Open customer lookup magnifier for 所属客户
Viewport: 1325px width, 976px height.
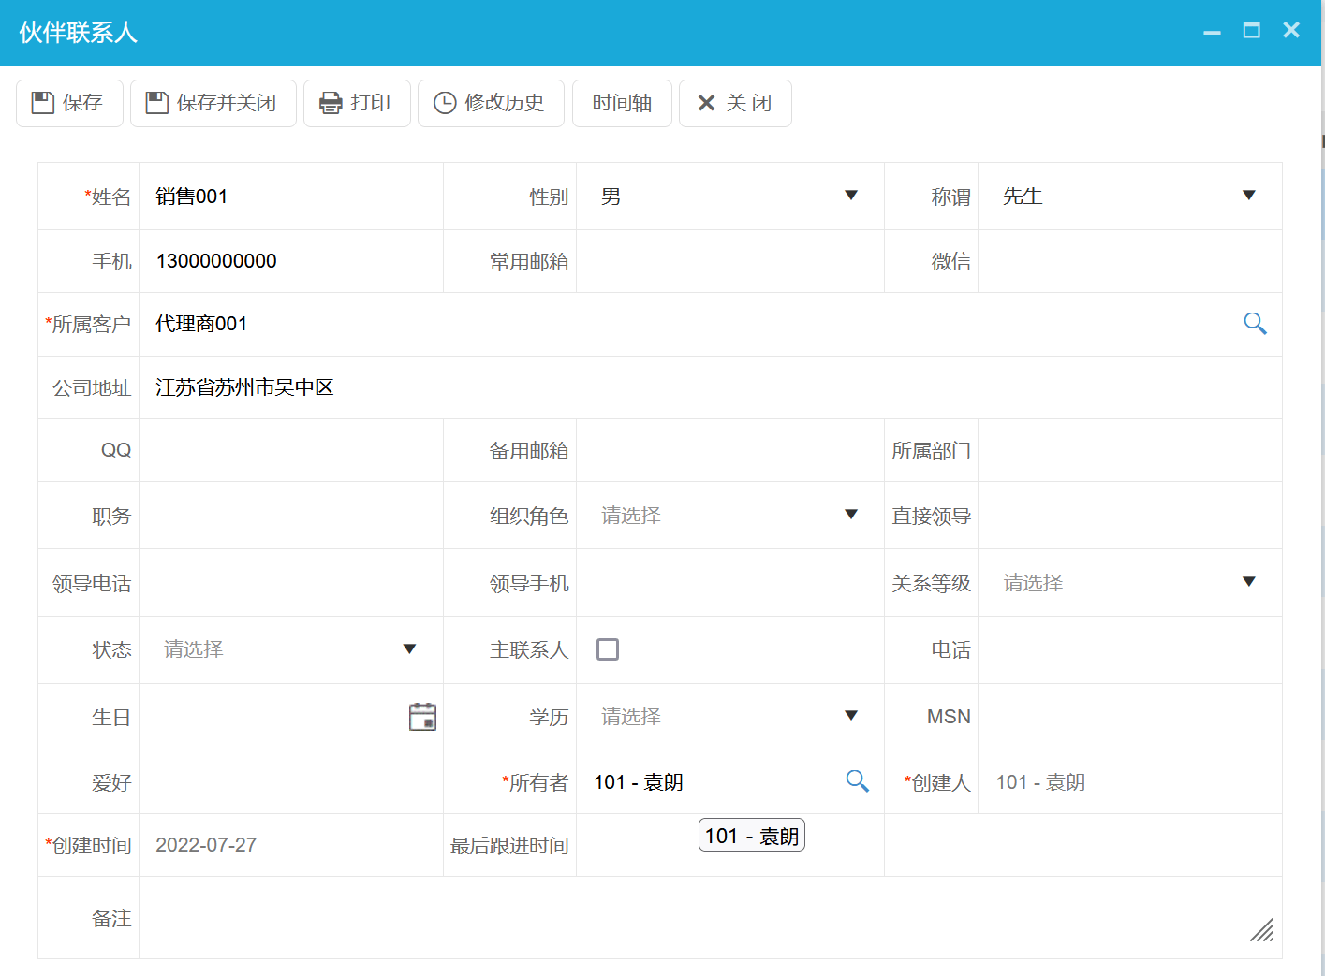(x=1255, y=324)
